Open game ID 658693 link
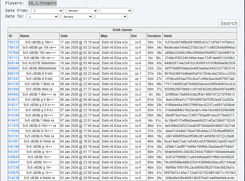This screenshot has width=245, height=181. 13,68
